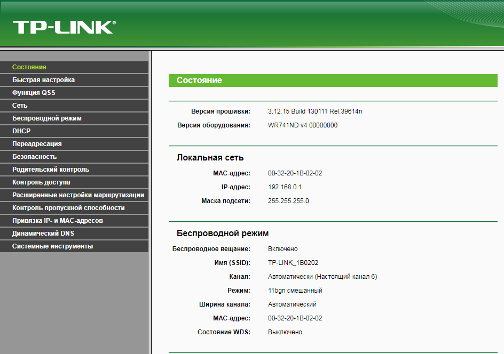
Task: Click the Включено wireless broadcast value
Action: coord(283,249)
